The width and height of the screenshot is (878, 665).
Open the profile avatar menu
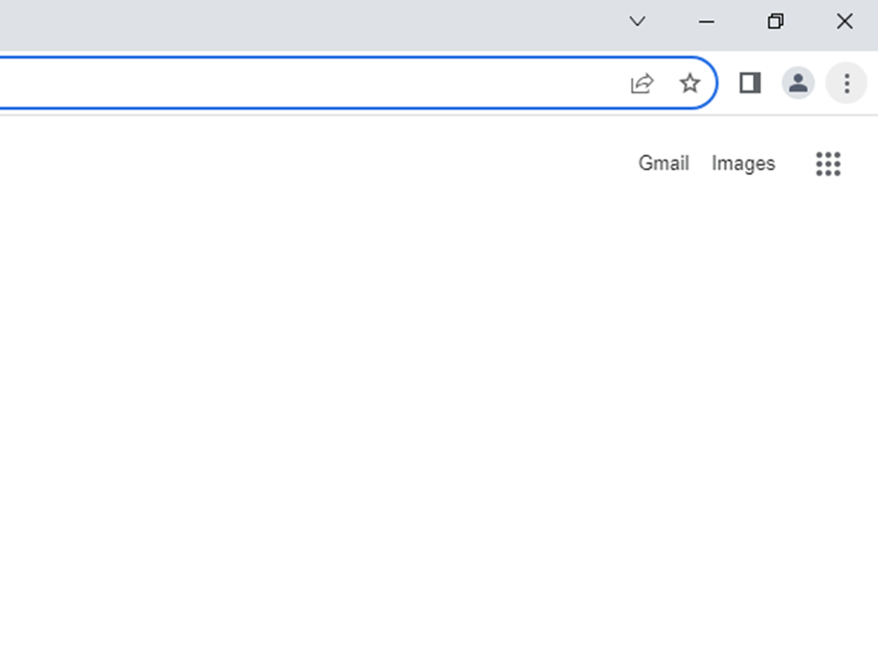pos(798,84)
